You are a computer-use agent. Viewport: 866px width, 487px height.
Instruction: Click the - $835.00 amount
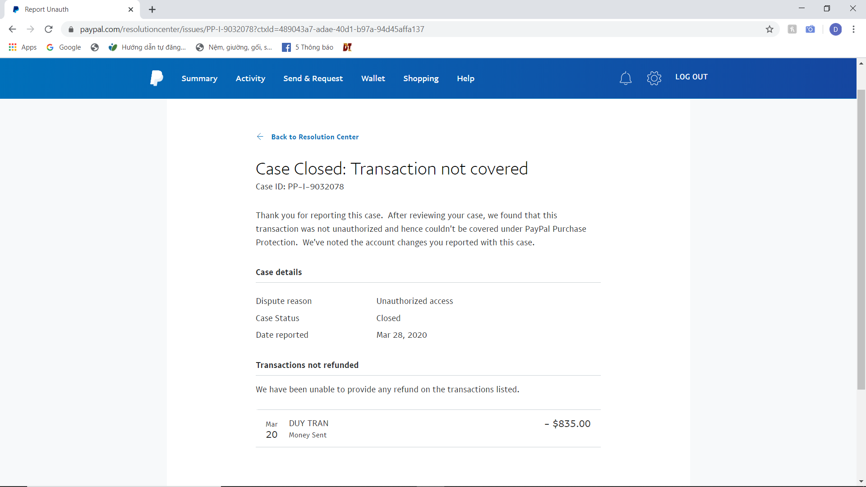(x=567, y=424)
